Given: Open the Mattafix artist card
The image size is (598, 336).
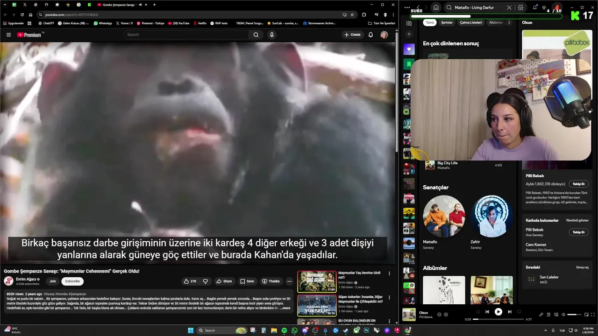Looking at the screenshot, I should pyautogui.click(x=443, y=223).
